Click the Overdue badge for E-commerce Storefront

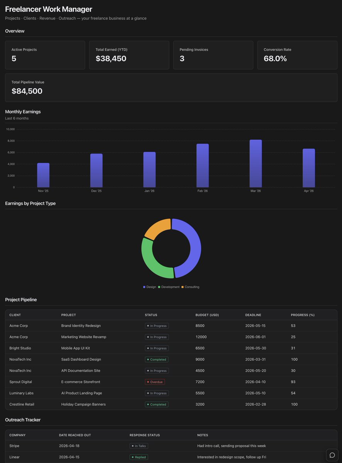click(155, 382)
